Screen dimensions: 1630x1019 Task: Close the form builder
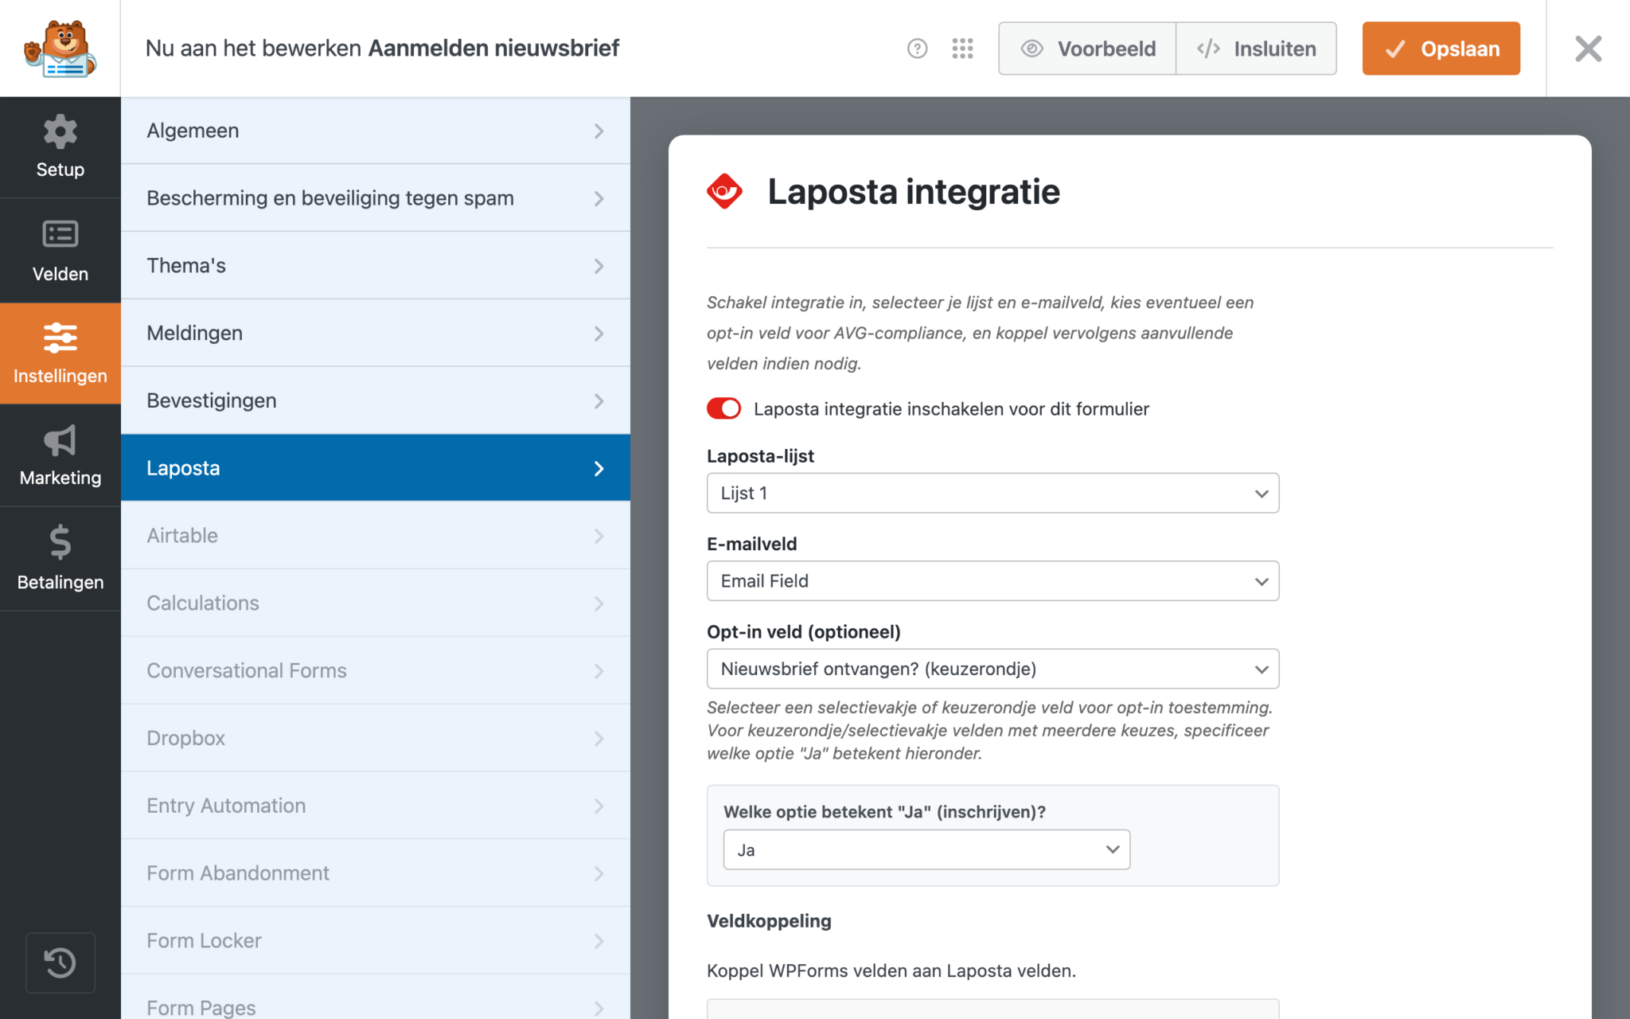coord(1588,49)
